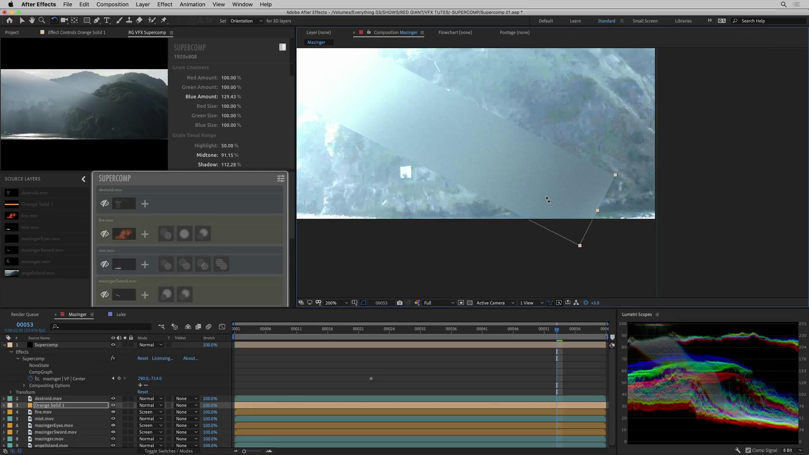Screen dimensions: 809x455
Task: Toggle Supercomp layer visibility eye
Action: click(x=113, y=345)
